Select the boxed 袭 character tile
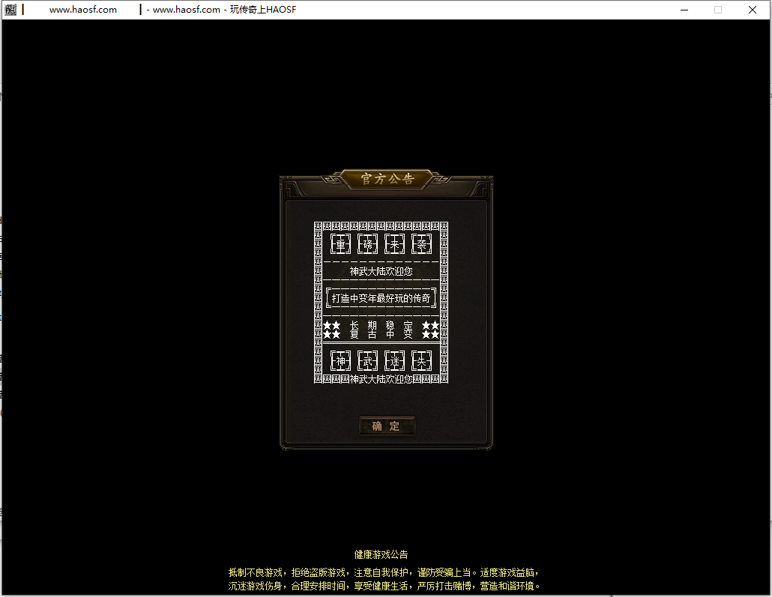Viewport: 772px width, 597px height. (x=422, y=244)
